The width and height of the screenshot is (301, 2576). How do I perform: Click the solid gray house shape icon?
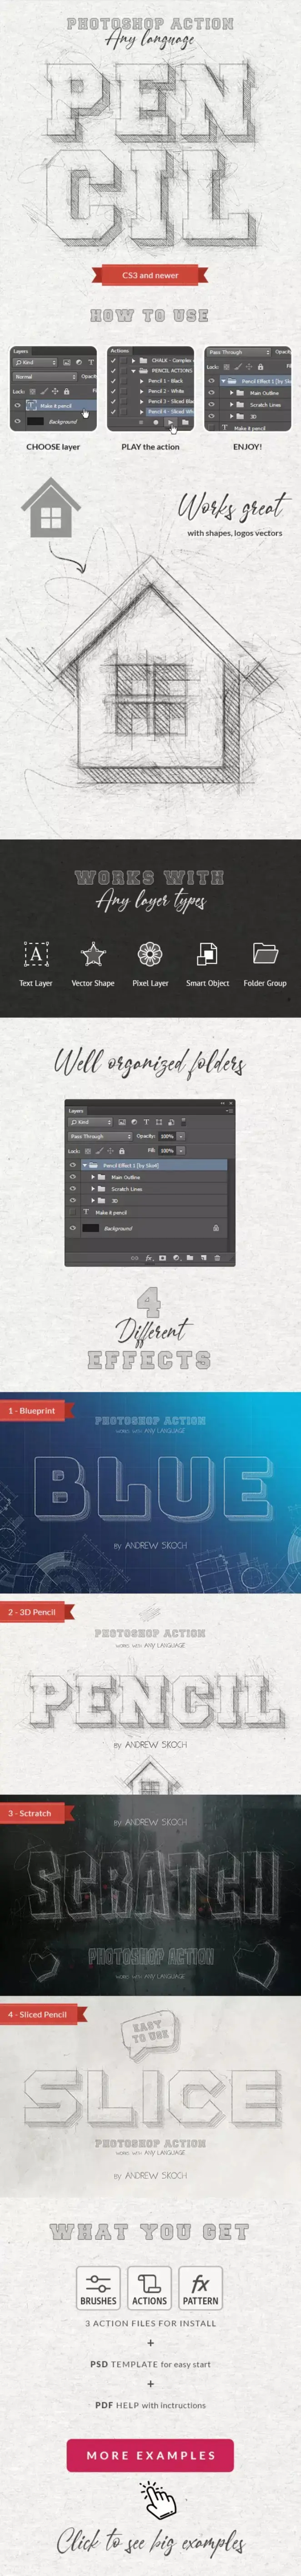tap(50, 508)
